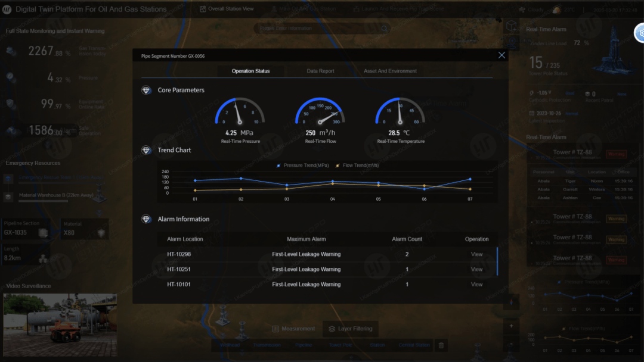644x362 pixels.
Task: Toggle the Tower Pole layer filter
Action: pos(340,345)
